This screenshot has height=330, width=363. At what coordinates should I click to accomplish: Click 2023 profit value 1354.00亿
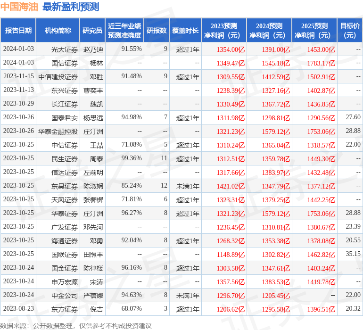[231, 49]
